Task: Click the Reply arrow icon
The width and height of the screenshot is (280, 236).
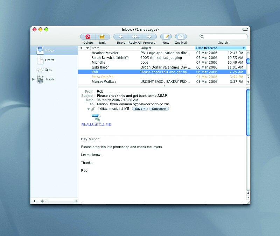Action: (x=121, y=37)
